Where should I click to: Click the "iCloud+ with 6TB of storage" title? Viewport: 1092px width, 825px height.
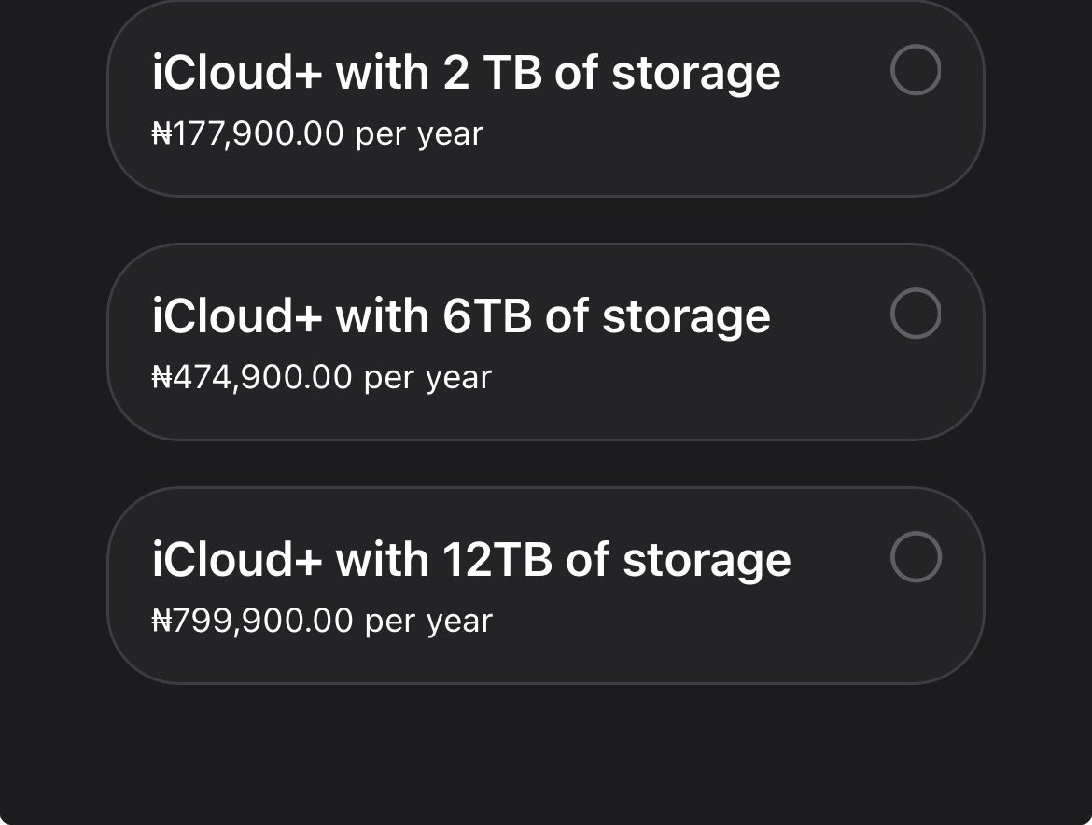click(461, 317)
